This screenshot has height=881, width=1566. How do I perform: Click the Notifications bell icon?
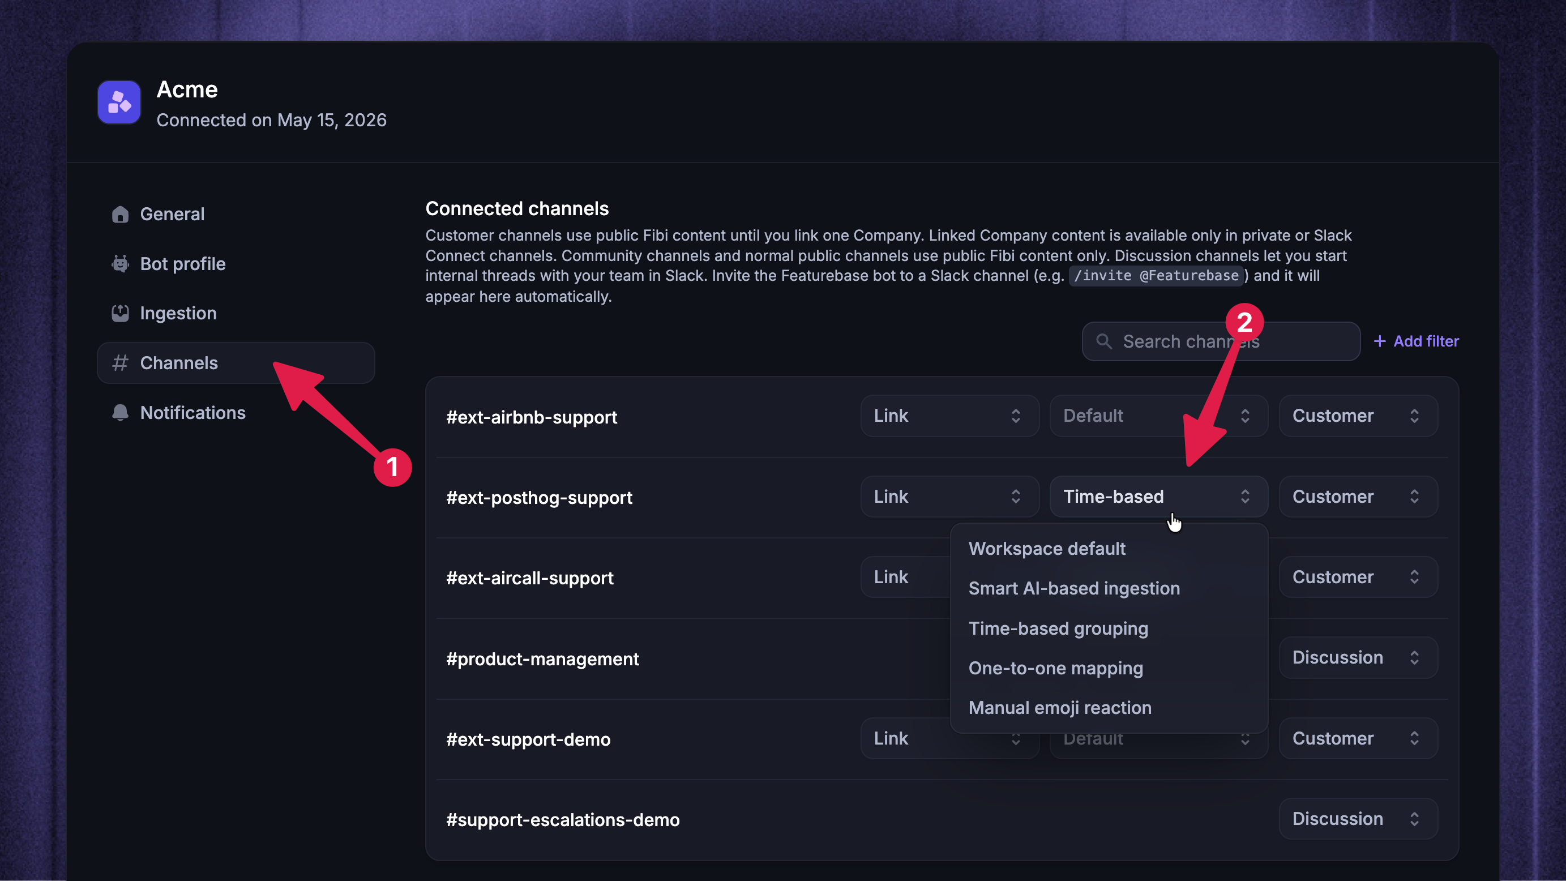(x=121, y=413)
